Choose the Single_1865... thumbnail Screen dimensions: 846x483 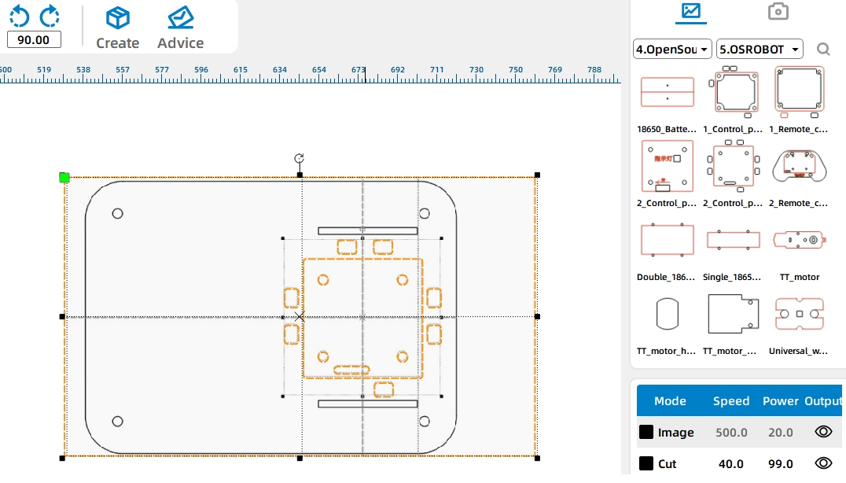(734, 240)
